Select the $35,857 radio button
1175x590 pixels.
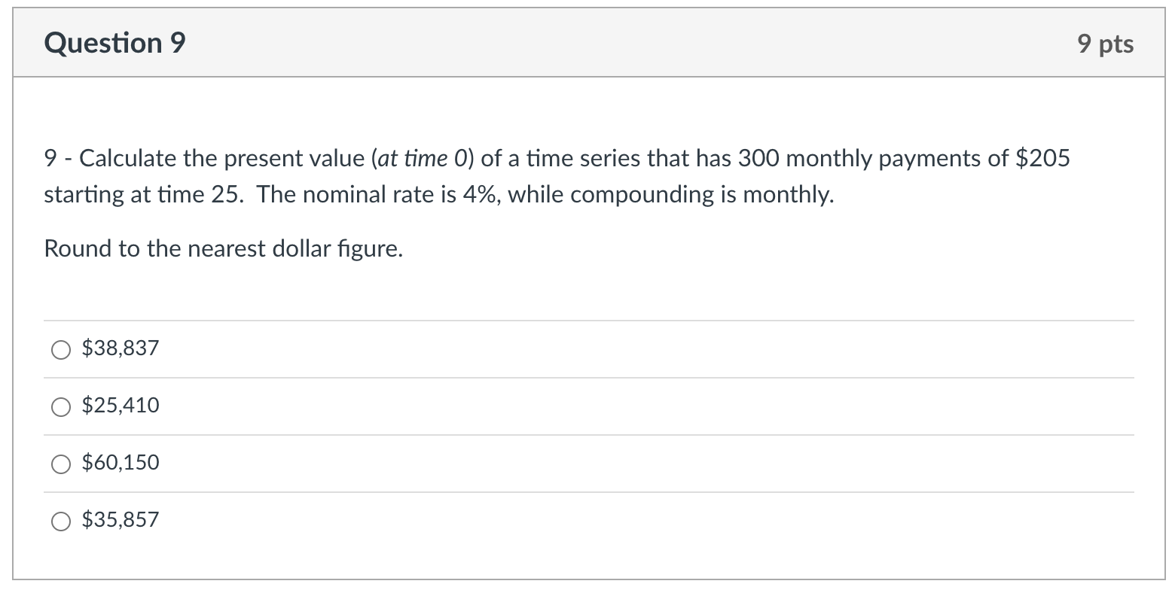click(60, 520)
